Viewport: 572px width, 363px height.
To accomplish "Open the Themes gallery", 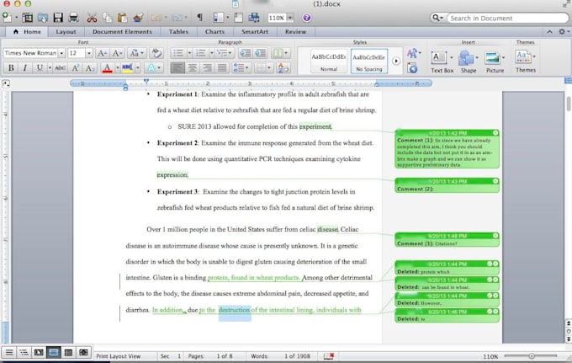I will coord(525,61).
